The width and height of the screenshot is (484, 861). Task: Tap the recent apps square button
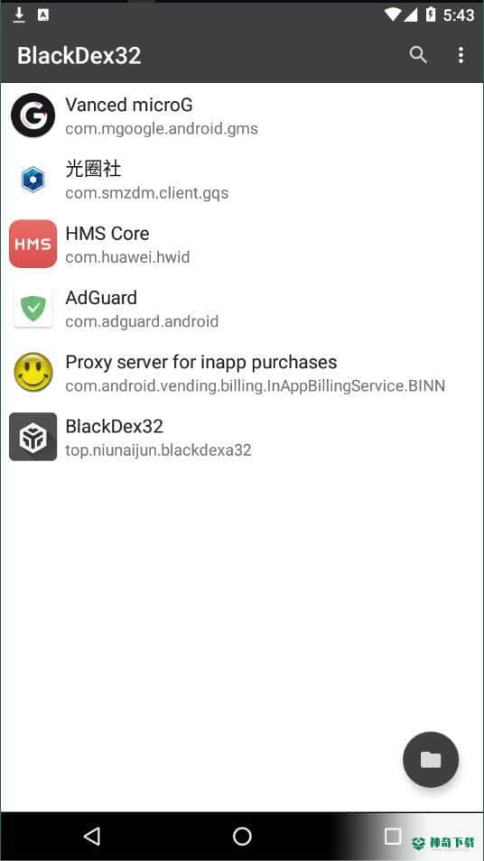pyautogui.click(x=393, y=837)
